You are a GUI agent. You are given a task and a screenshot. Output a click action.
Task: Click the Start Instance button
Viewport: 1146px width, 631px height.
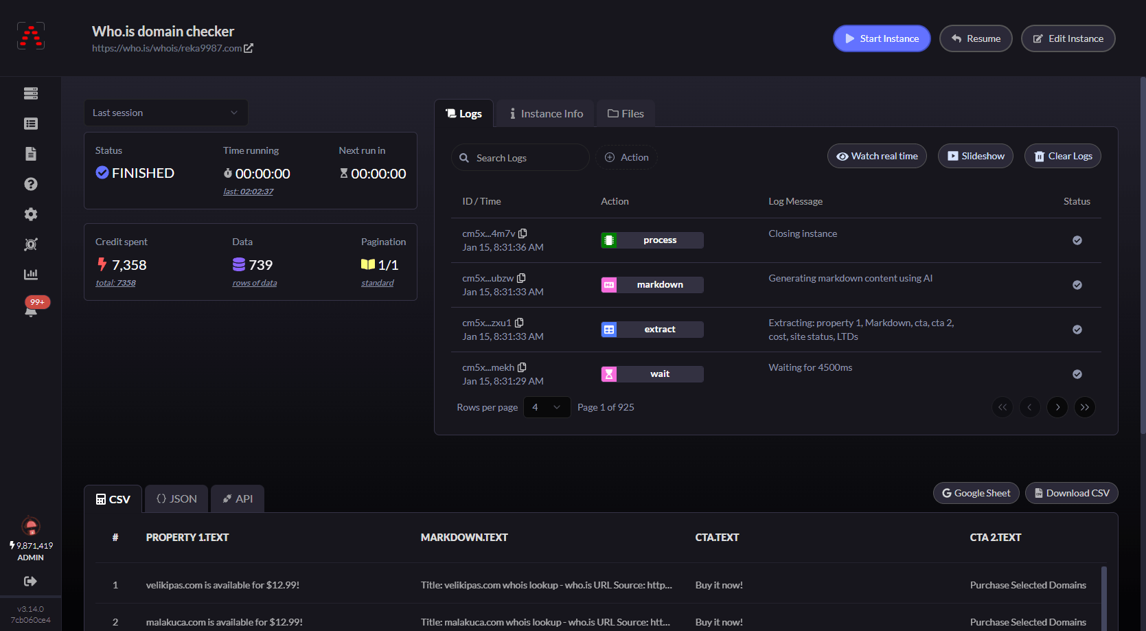[882, 38]
